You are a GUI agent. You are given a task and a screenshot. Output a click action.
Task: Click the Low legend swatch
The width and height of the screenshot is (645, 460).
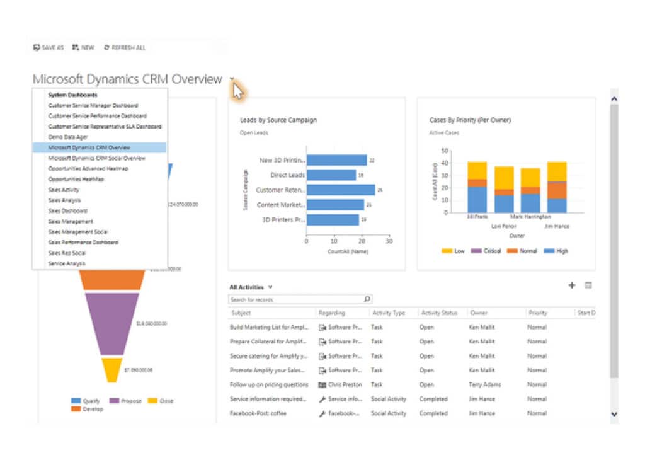[447, 251]
